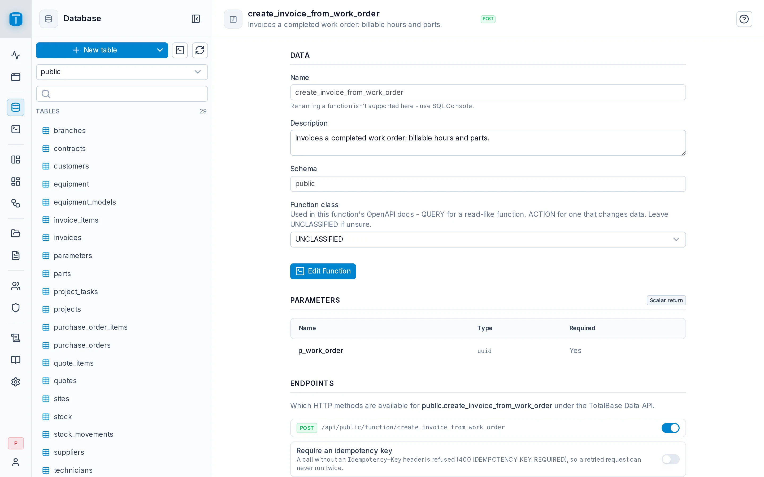Open the workflow nodes icon in sidebar
The image size is (764, 477).
tap(16, 203)
